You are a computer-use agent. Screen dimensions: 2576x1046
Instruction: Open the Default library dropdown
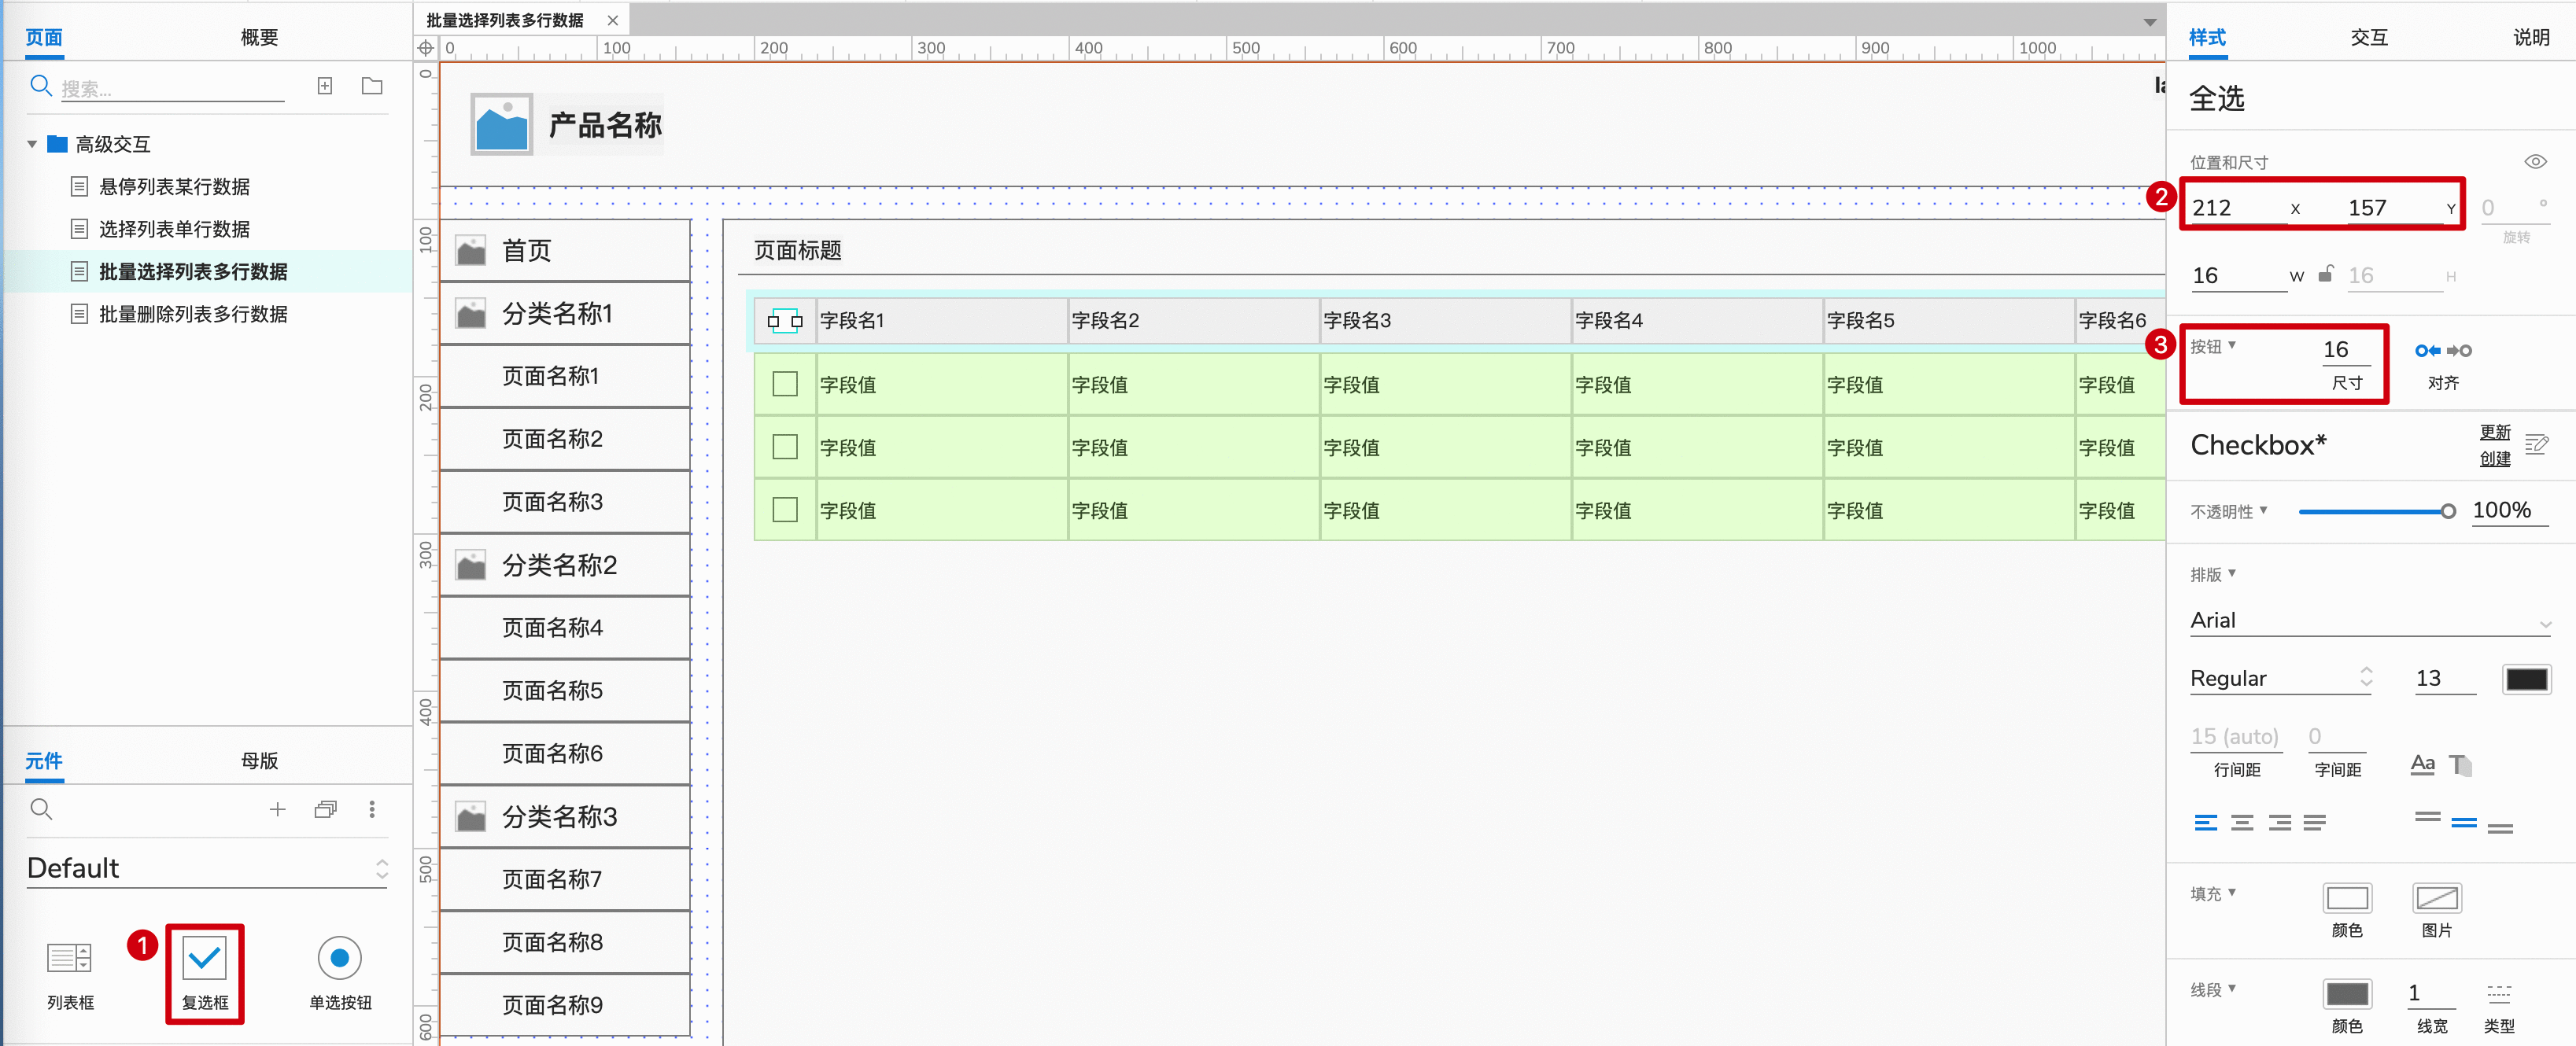[206, 868]
